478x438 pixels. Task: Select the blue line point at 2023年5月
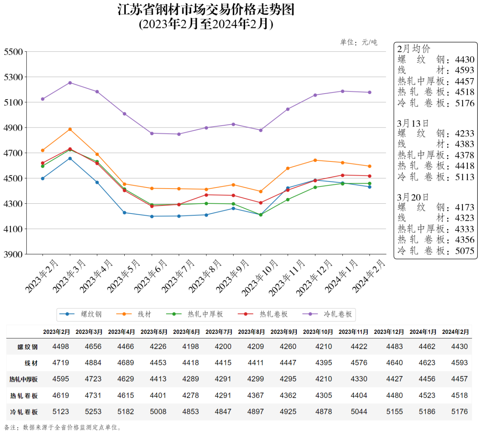pyautogui.click(x=125, y=213)
